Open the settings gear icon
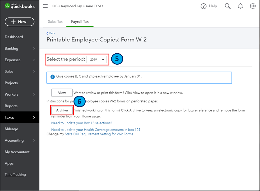This screenshot has width=260, height=191. tap(253, 6)
